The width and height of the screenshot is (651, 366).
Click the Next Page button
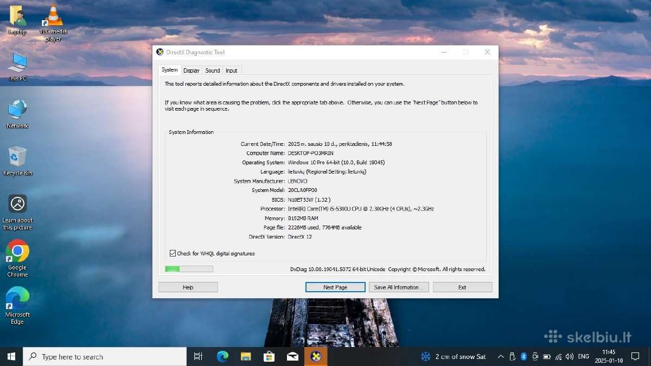335,287
